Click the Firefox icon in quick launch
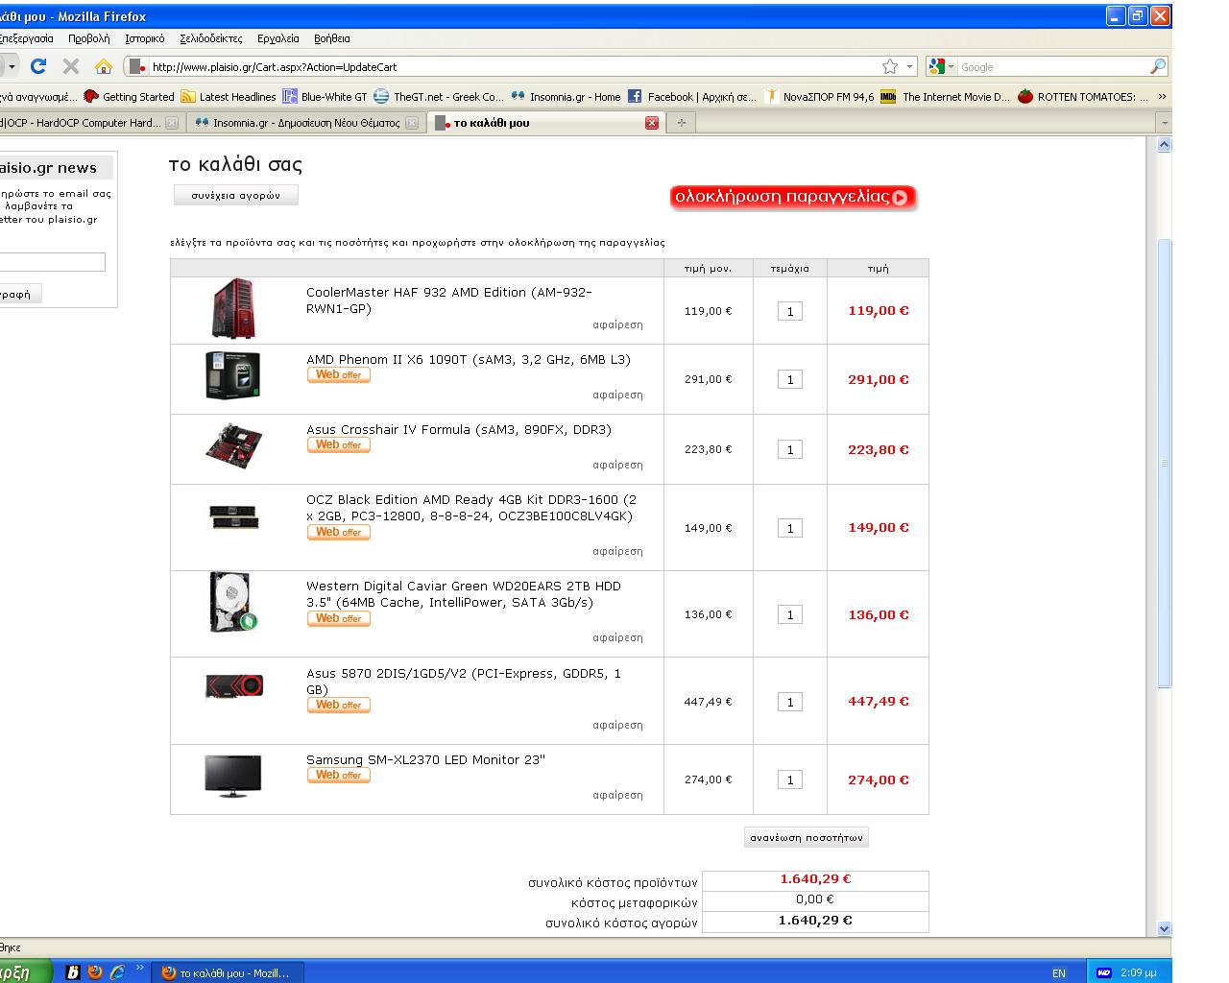Viewport: 1229px width, 983px height. pyautogui.click(x=94, y=971)
